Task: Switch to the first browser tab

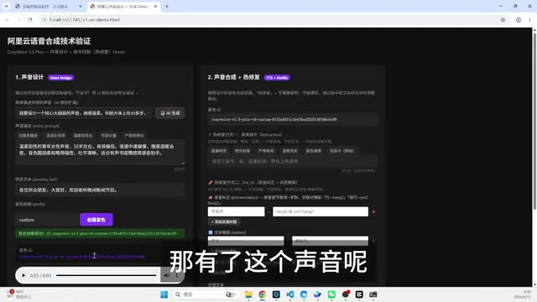Action: point(49,7)
